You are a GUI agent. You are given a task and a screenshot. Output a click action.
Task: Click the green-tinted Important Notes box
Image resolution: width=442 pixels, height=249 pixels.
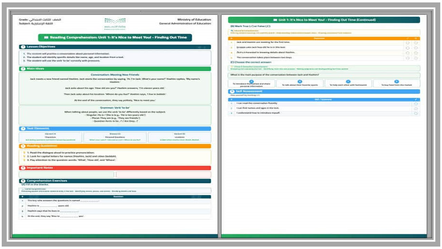coord(66,174)
